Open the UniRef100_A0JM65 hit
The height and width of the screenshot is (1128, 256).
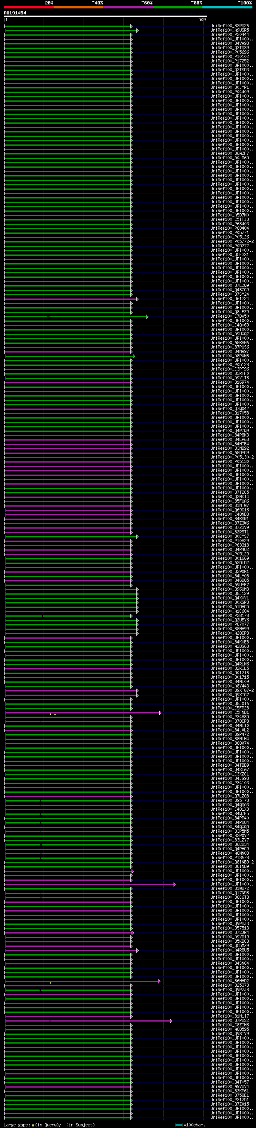coord(230,158)
